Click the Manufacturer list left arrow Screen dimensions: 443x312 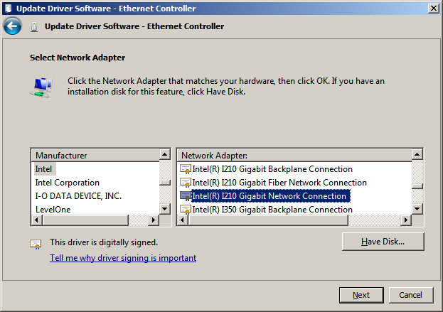click(37, 220)
